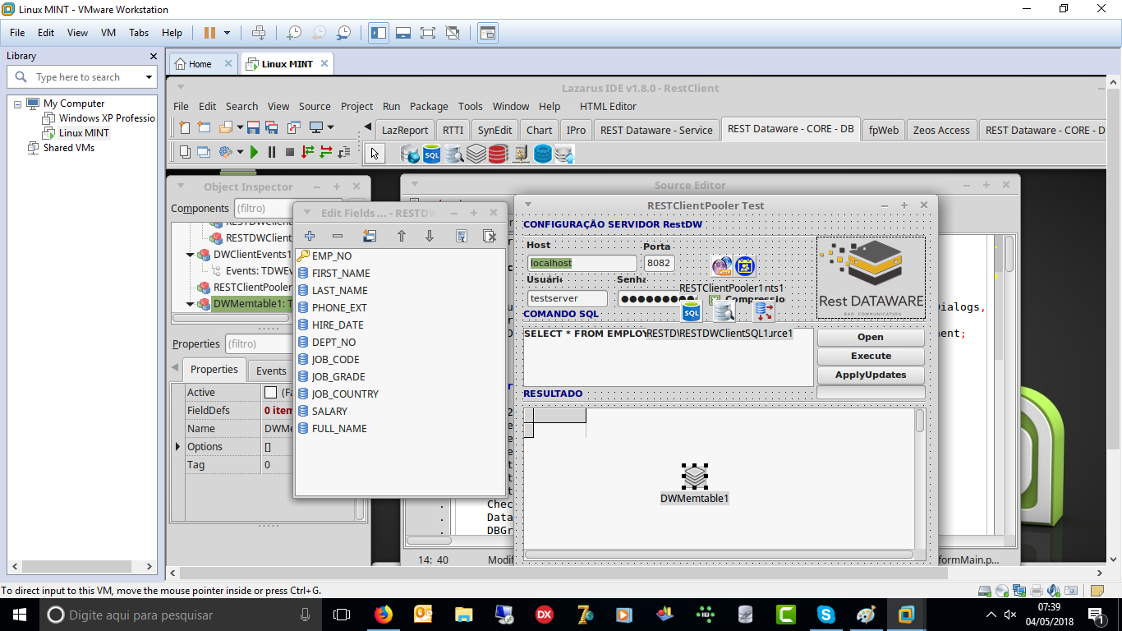
Task: Remove selected field using minus icon
Action: coord(338,236)
